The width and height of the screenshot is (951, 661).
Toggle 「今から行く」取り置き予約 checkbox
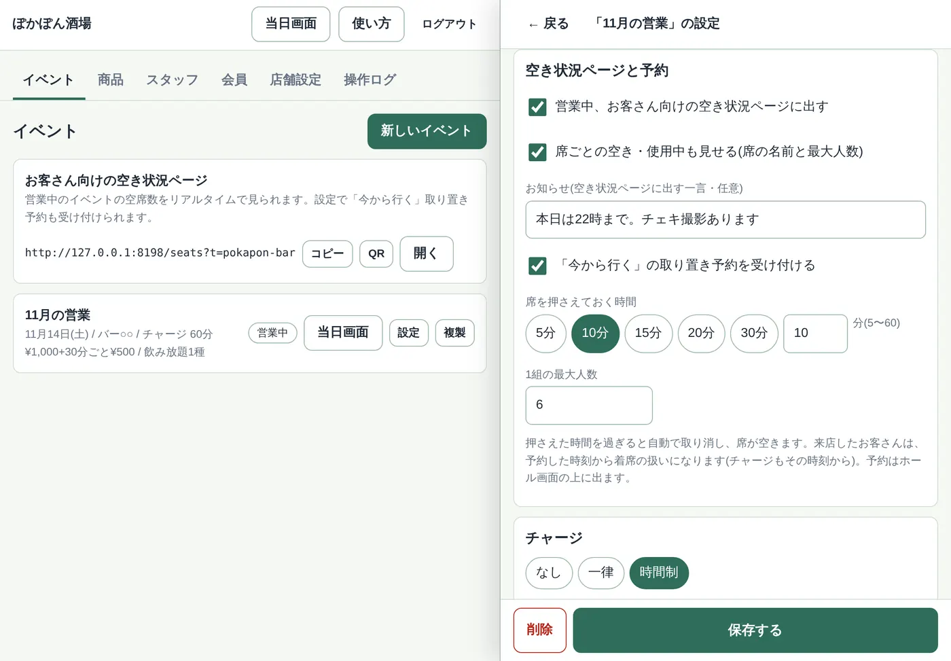[x=537, y=265]
